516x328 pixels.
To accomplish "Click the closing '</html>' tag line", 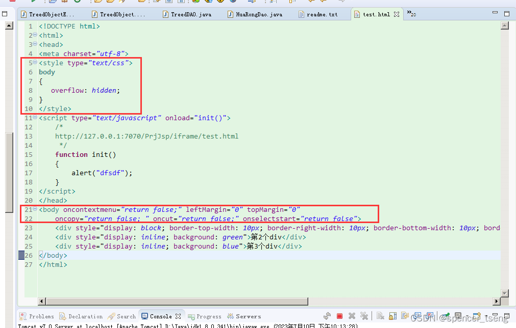I will tap(53, 265).
